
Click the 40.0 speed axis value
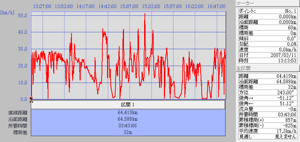22,32
